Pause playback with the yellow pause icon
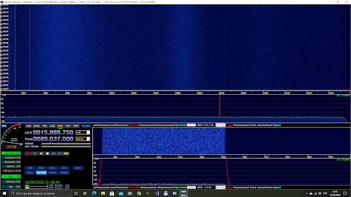The height and width of the screenshot is (197, 351). click(x=41, y=153)
